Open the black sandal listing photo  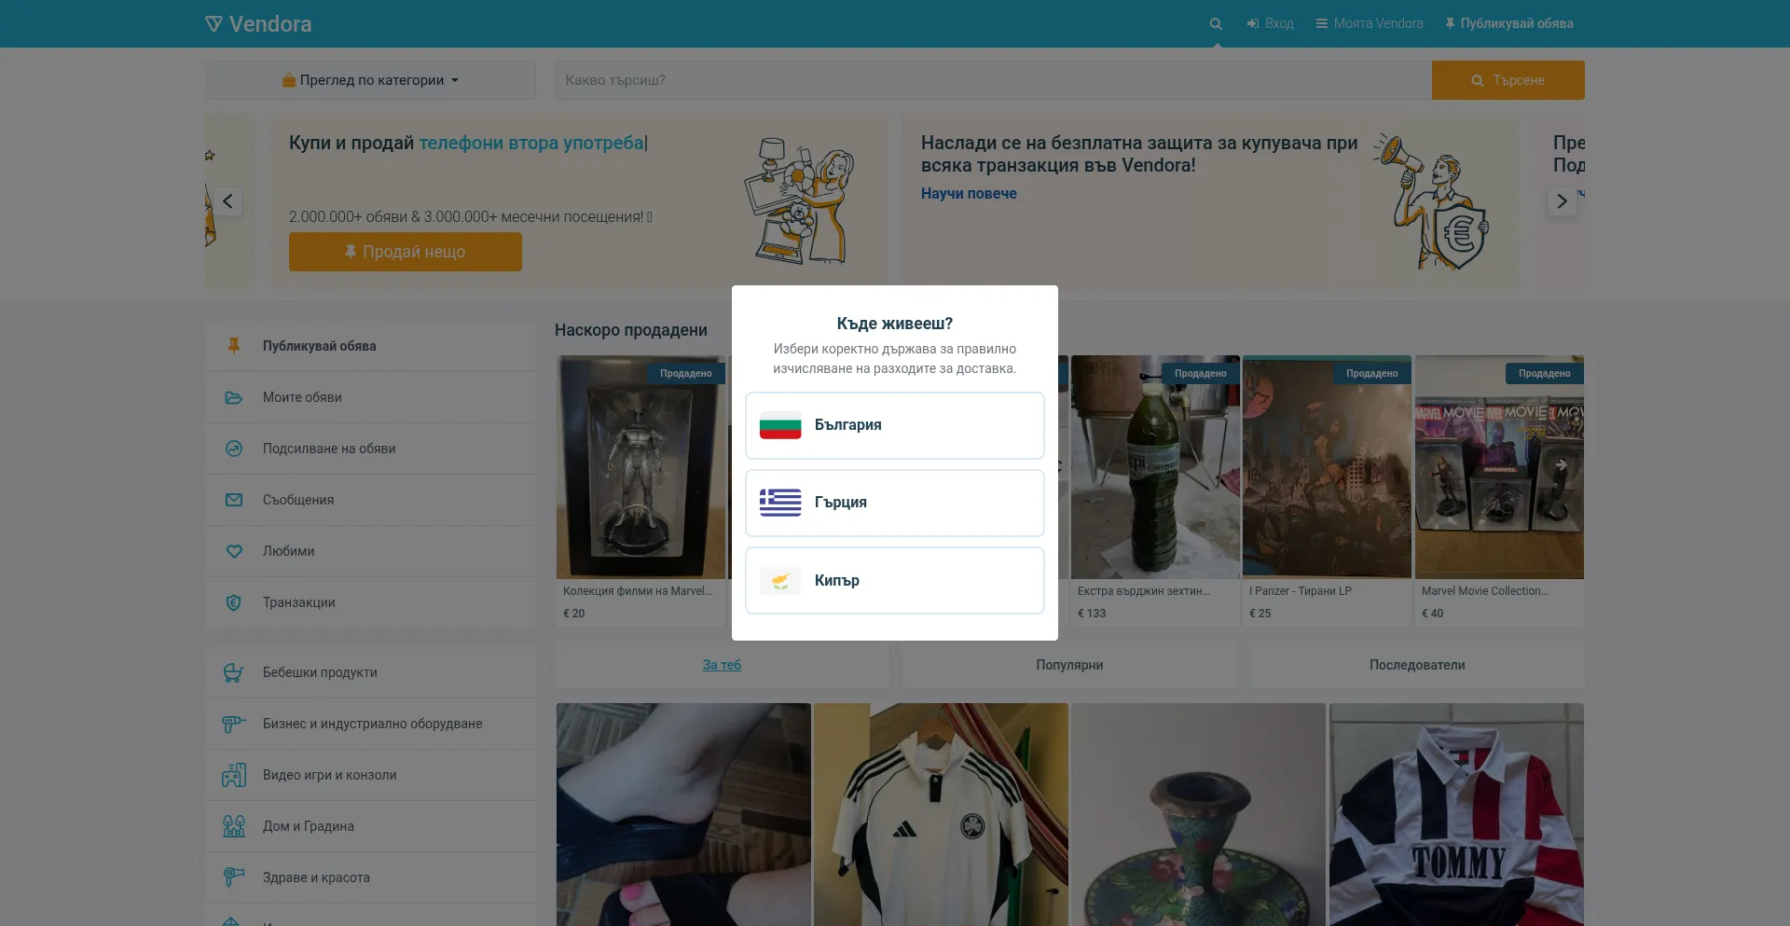click(683, 815)
